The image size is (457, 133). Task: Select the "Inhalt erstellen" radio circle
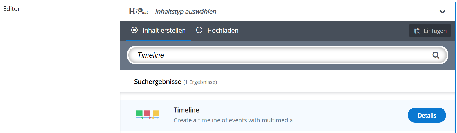(x=134, y=30)
